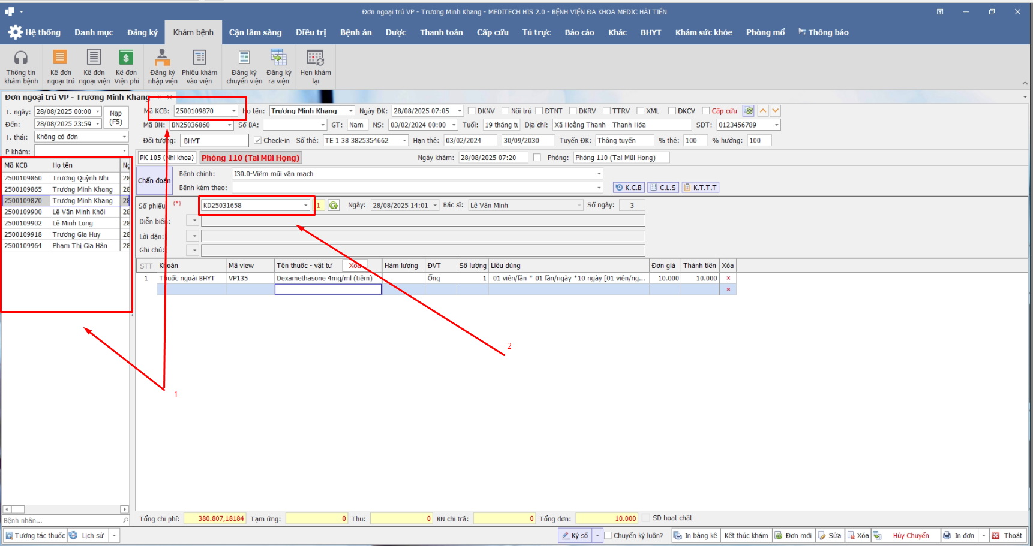Click green refresh icon next to Số phiếu

pos(334,206)
